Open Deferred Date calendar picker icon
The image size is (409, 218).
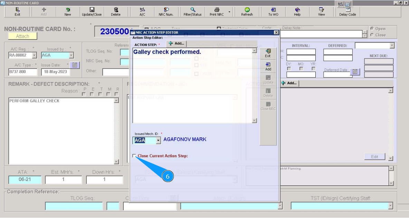point(355,71)
